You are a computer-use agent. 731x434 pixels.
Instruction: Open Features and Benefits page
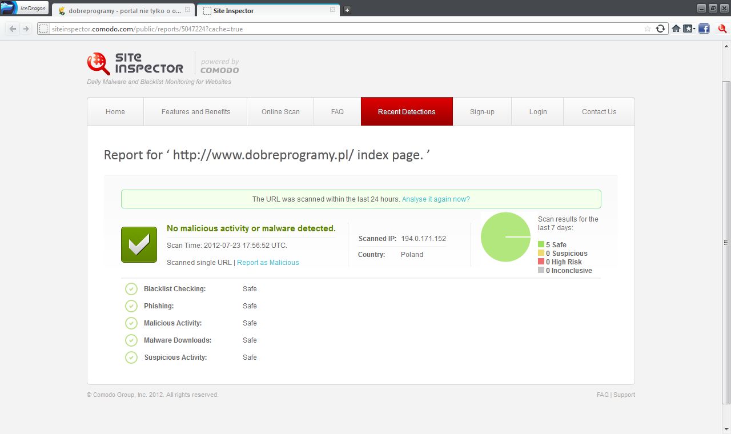pyautogui.click(x=195, y=111)
